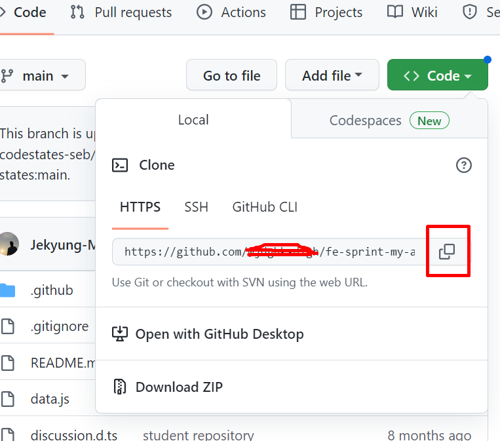The height and width of the screenshot is (441, 500).
Task: Open the .github folder
Action: coord(52,290)
